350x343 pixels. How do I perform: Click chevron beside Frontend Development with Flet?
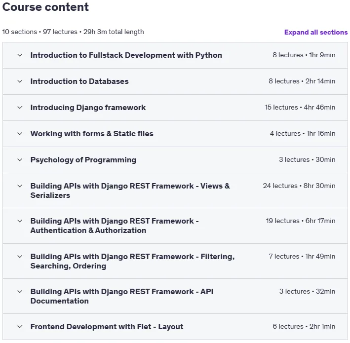[20, 327]
